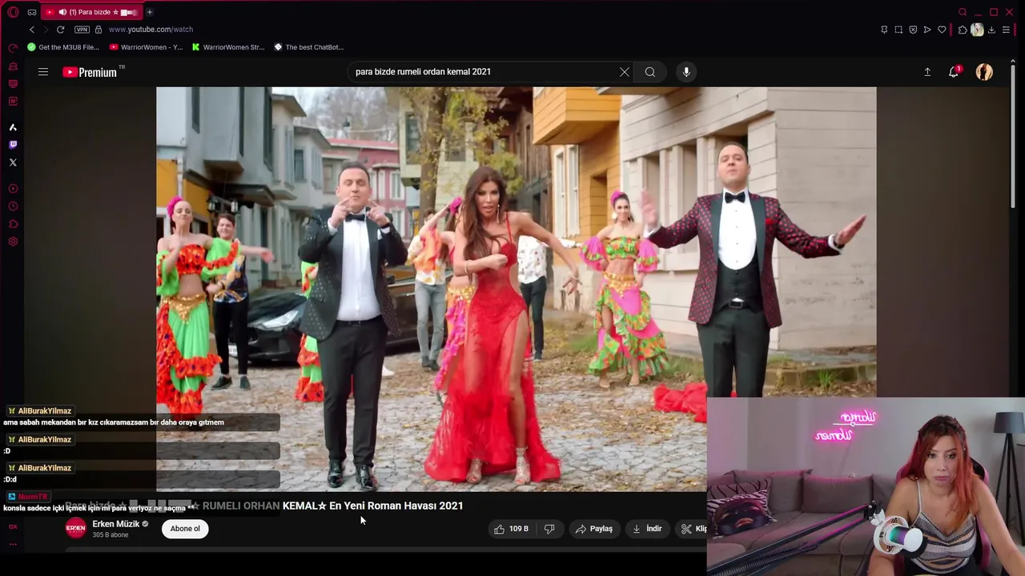The height and width of the screenshot is (576, 1025).
Task: Add page to bookmarks heart icon
Action: point(942,30)
